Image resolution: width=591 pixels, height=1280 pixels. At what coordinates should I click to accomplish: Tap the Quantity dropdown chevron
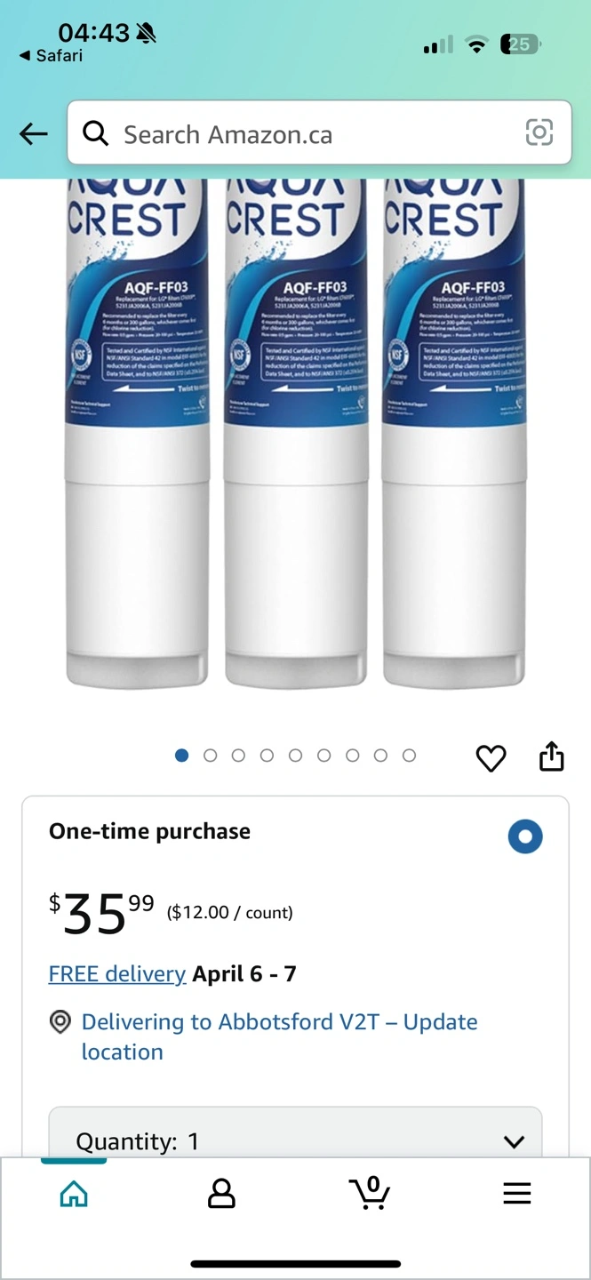pos(514,1141)
